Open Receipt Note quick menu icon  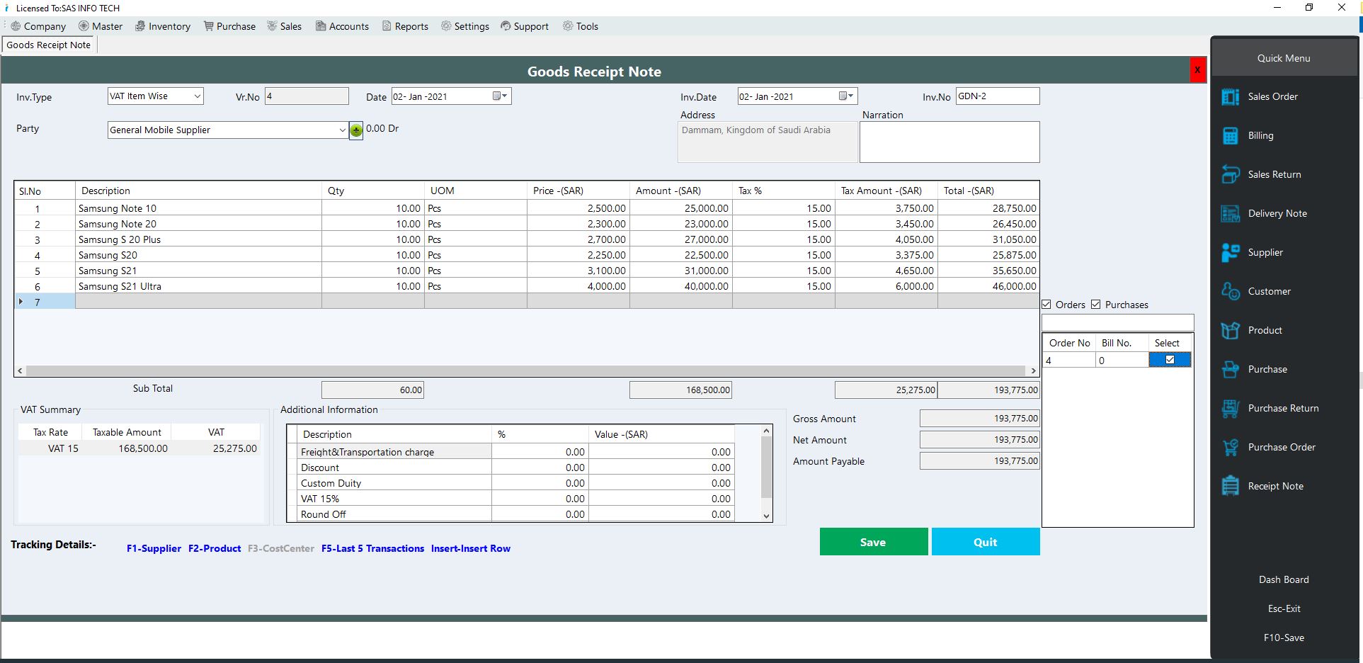(x=1231, y=486)
